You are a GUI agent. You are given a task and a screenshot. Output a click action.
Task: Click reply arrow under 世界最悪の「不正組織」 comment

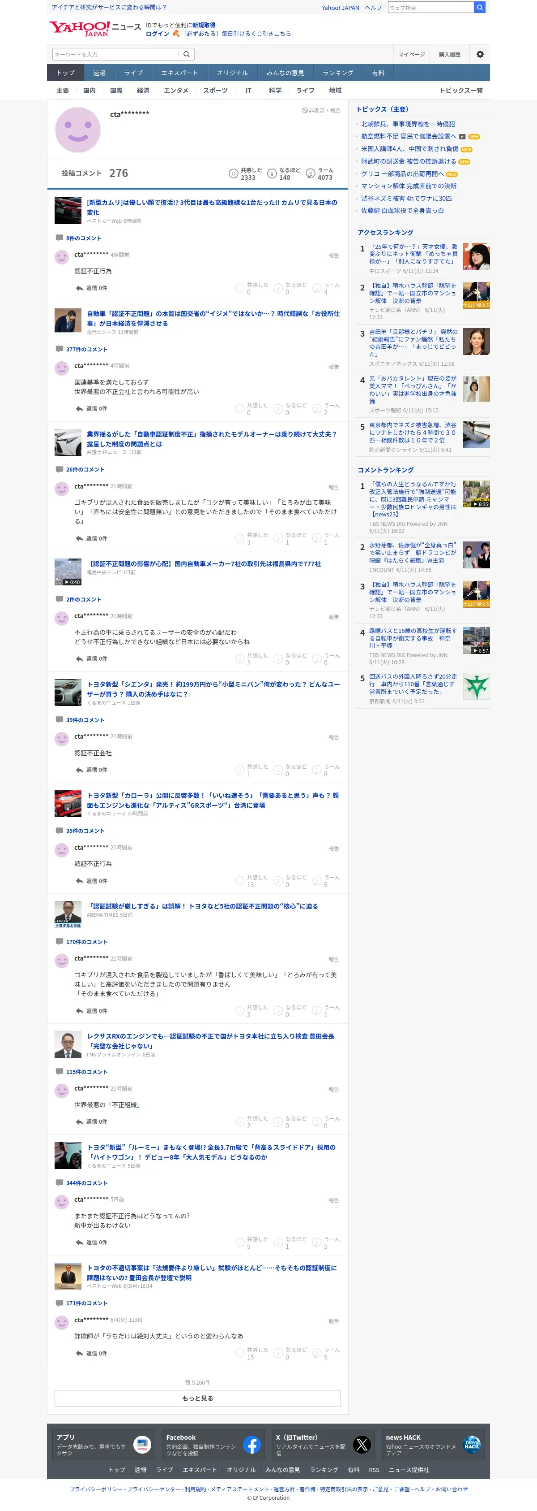(79, 1122)
